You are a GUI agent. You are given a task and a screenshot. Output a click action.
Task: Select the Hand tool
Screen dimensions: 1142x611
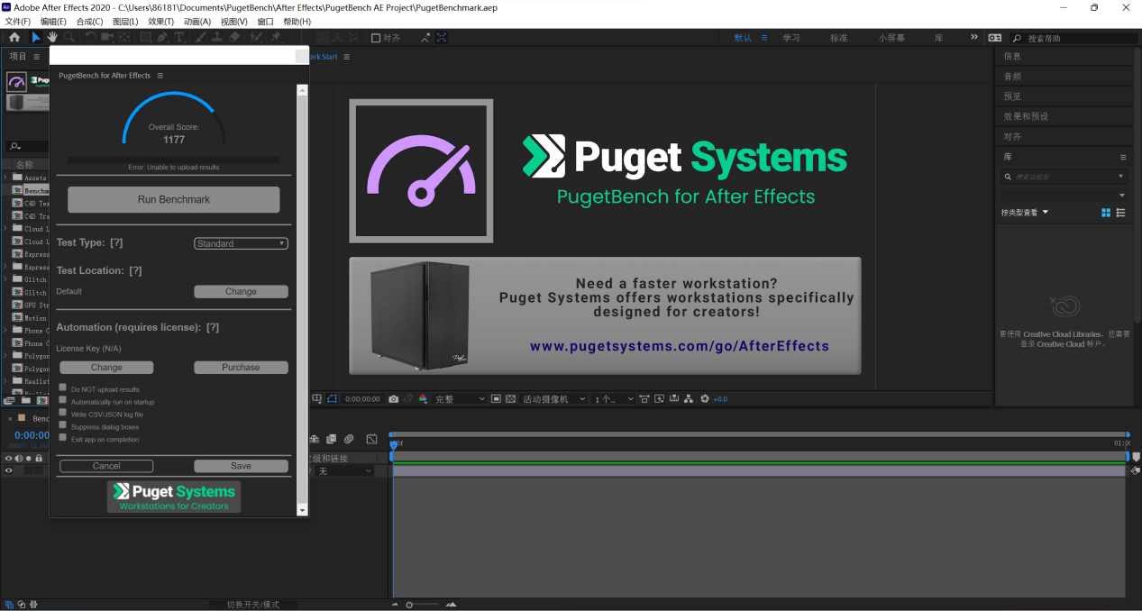point(52,37)
